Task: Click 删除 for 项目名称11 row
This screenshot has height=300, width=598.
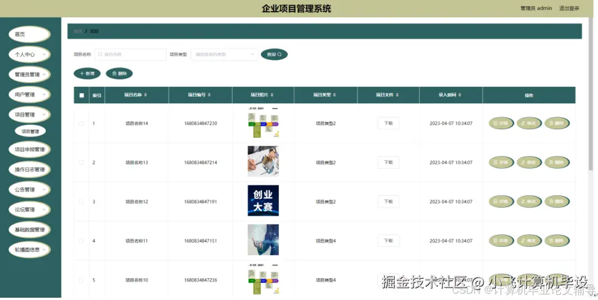Action: click(557, 241)
